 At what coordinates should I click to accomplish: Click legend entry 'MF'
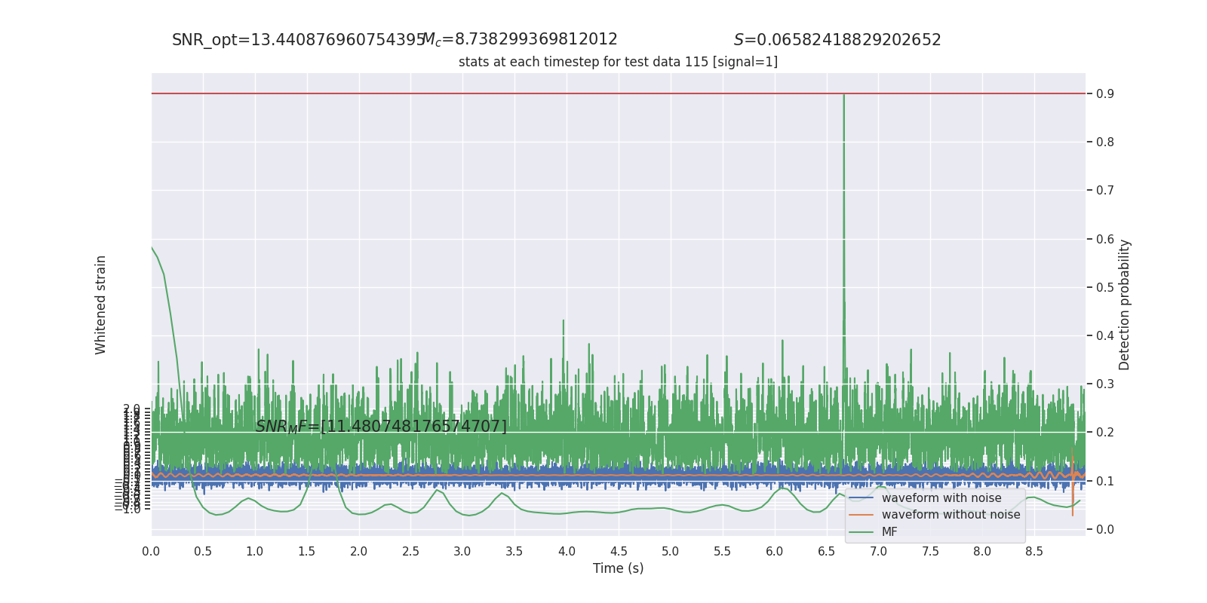pyautogui.click(x=889, y=532)
